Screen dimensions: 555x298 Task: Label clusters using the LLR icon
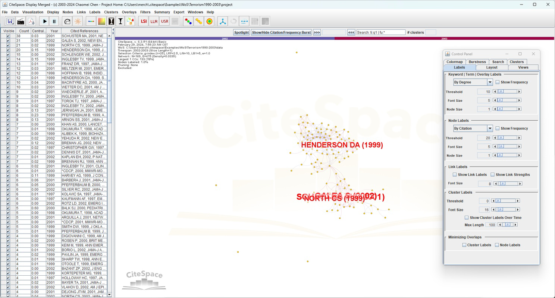coord(154,21)
